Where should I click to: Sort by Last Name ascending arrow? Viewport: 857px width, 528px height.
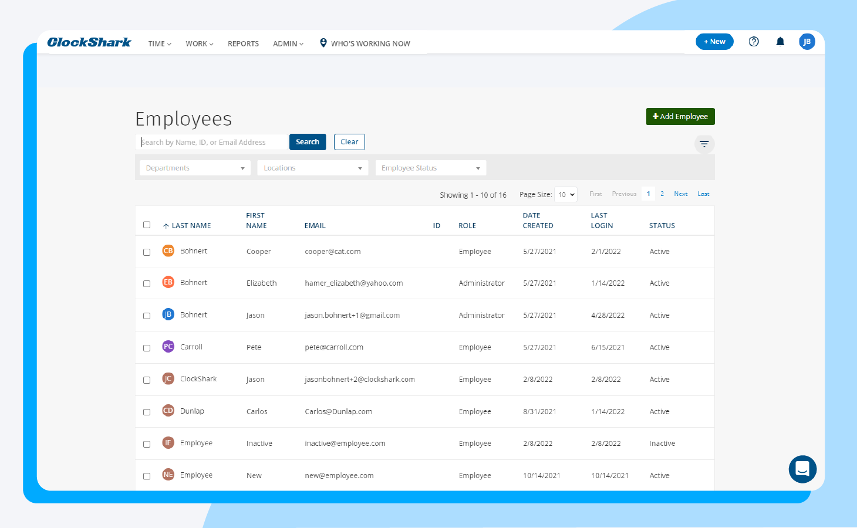(x=166, y=226)
